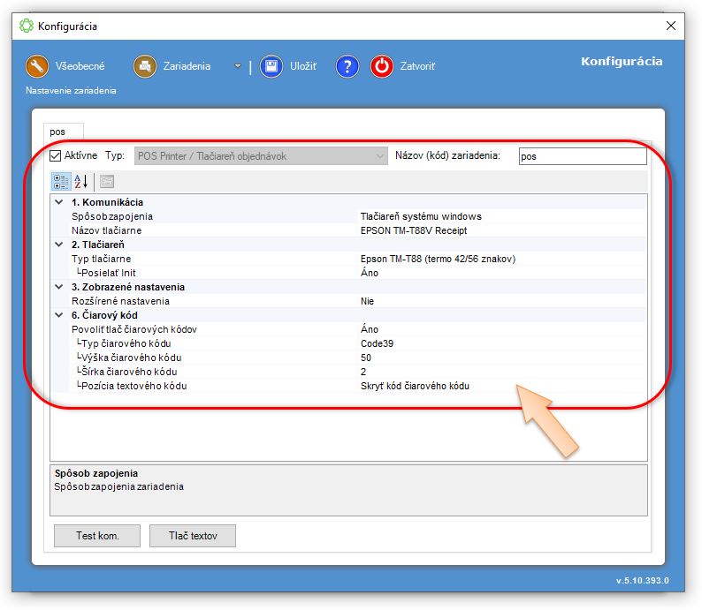Collapse the 6. Čiarový kód section

coord(59,315)
